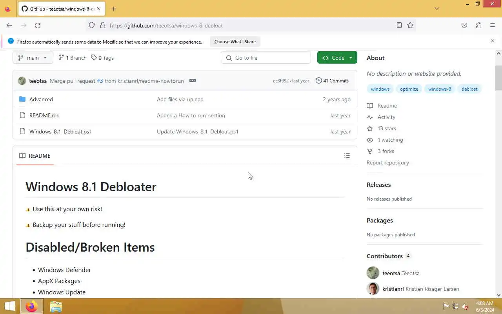Image resolution: width=502 pixels, height=314 pixels.
Task: Click the Go to file search field
Action: 266,58
